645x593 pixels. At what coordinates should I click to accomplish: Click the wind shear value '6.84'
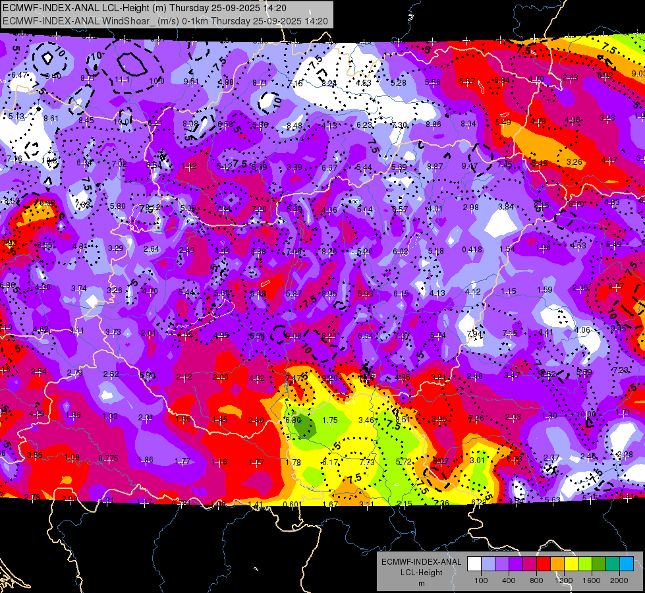click(502, 80)
